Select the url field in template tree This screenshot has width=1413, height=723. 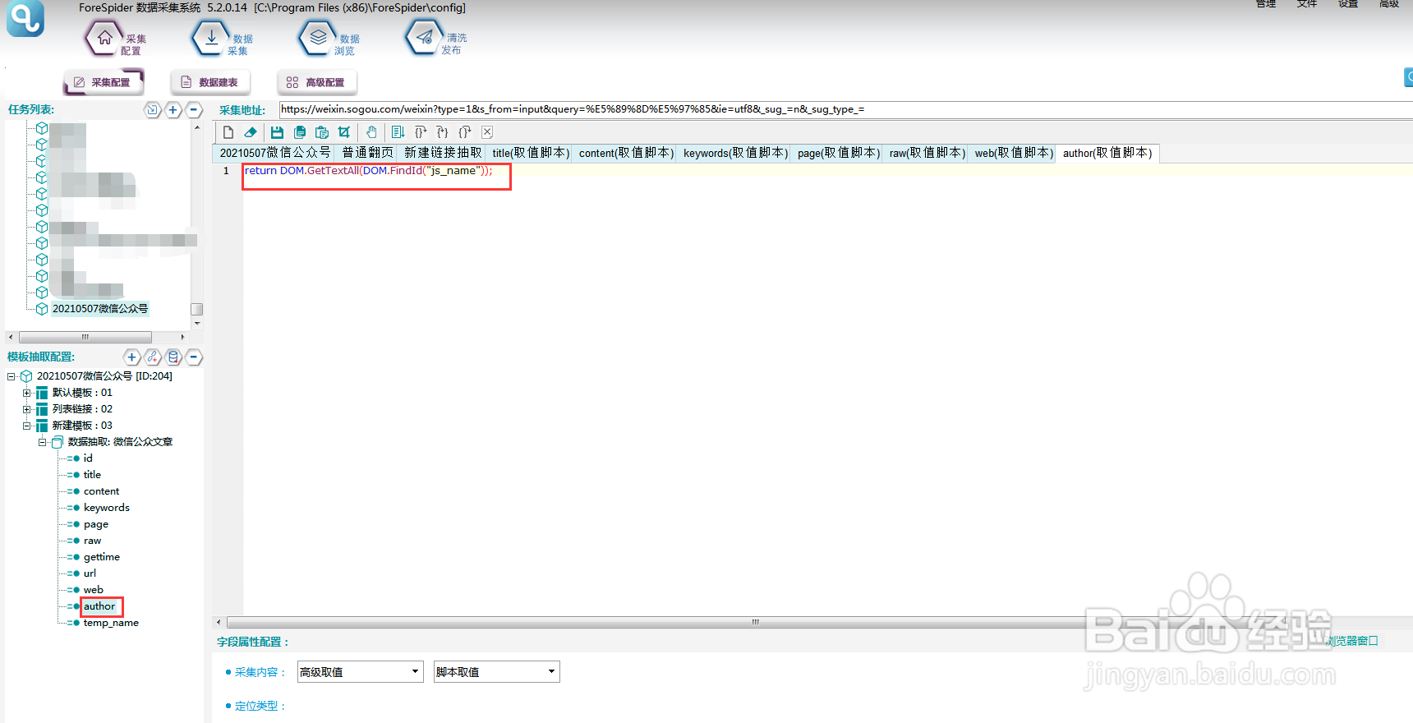[90, 573]
